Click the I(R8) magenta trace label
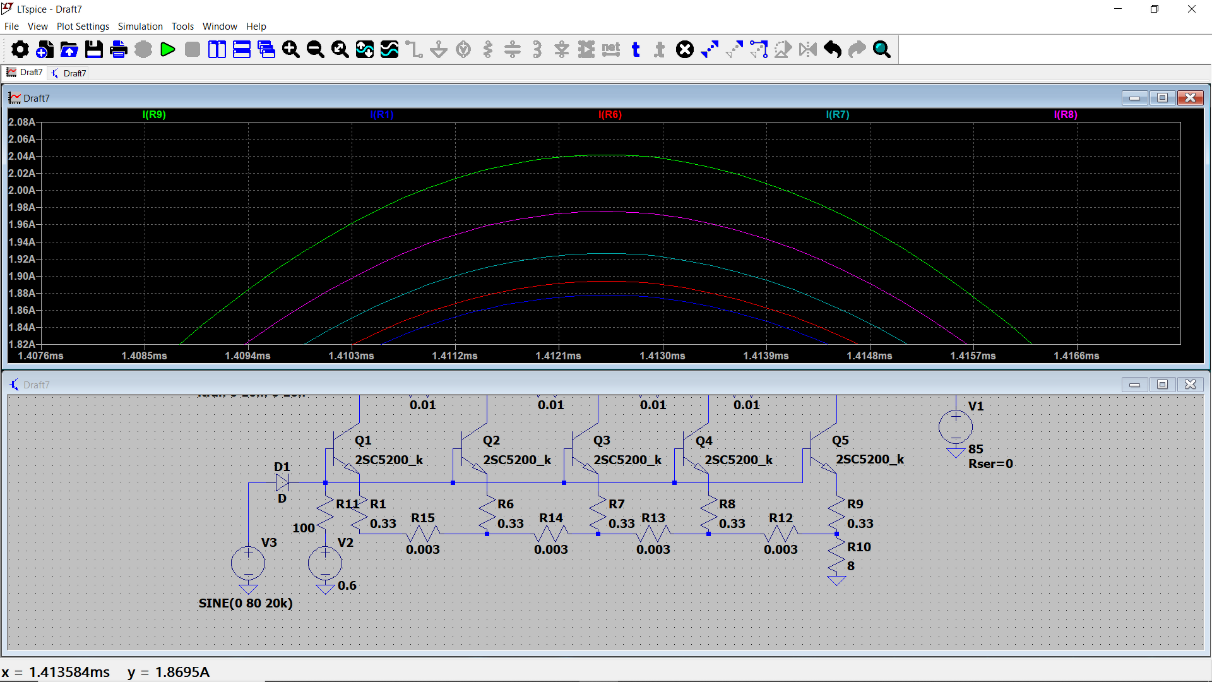Screen dimensions: 1212x682 (1066, 114)
